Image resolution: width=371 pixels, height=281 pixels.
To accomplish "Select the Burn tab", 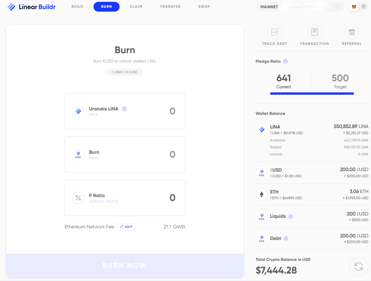I will (106, 7).
